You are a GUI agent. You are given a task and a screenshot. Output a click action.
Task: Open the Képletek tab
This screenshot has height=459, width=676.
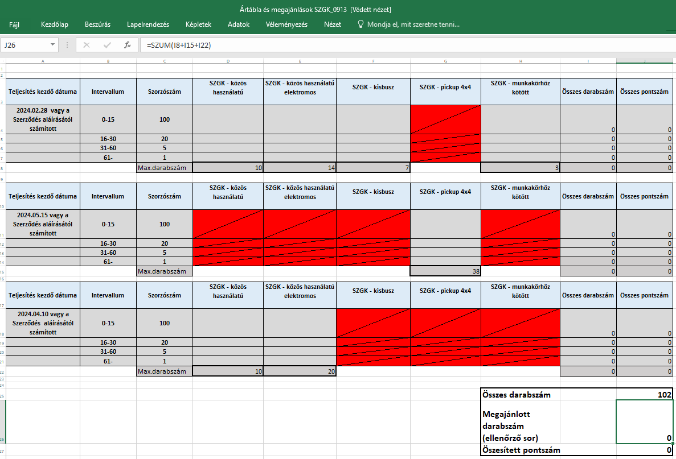click(198, 24)
